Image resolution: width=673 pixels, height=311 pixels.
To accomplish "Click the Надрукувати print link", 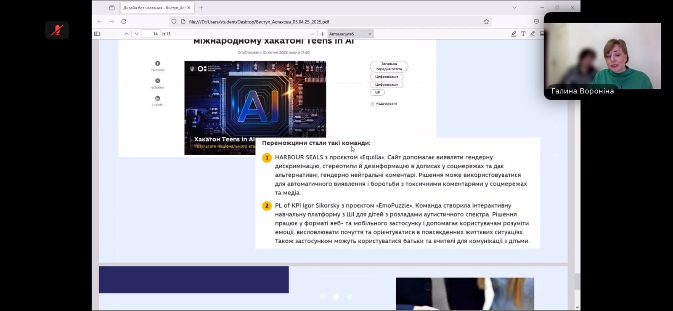I will click(x=386, y=104).
